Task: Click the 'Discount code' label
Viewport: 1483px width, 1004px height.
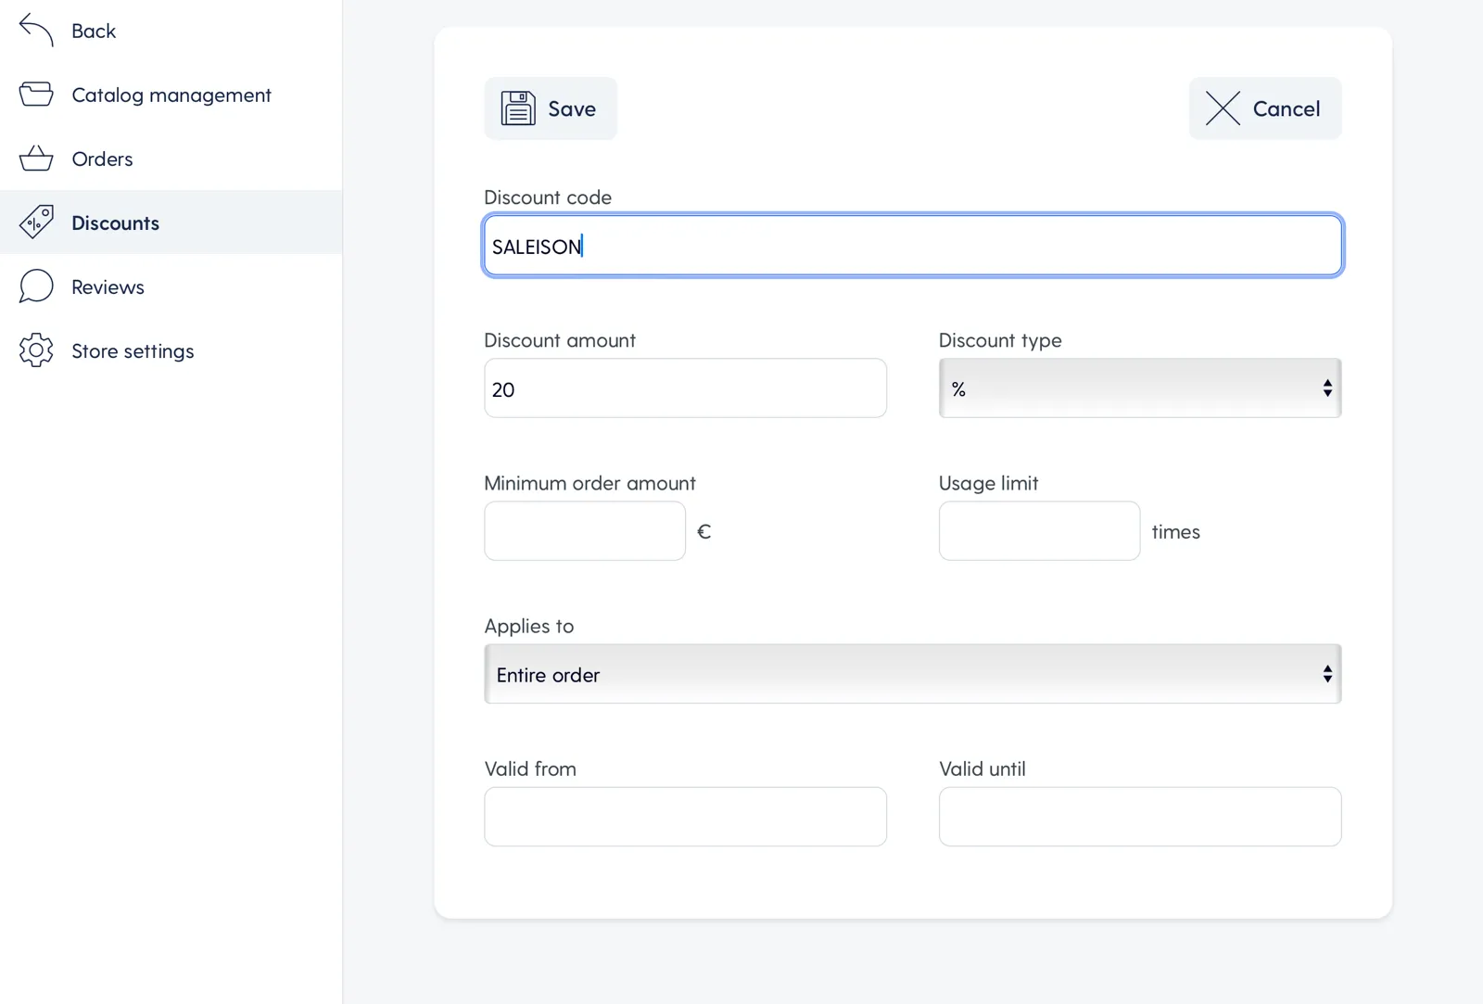Action: point(548,197)
